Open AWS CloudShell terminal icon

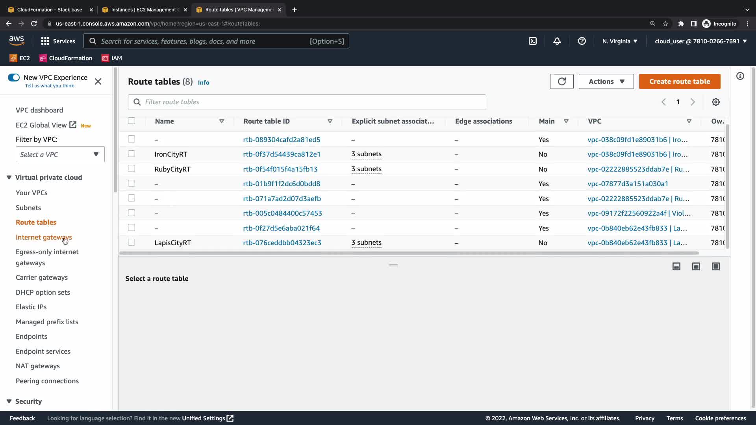[x=532, y=41]
